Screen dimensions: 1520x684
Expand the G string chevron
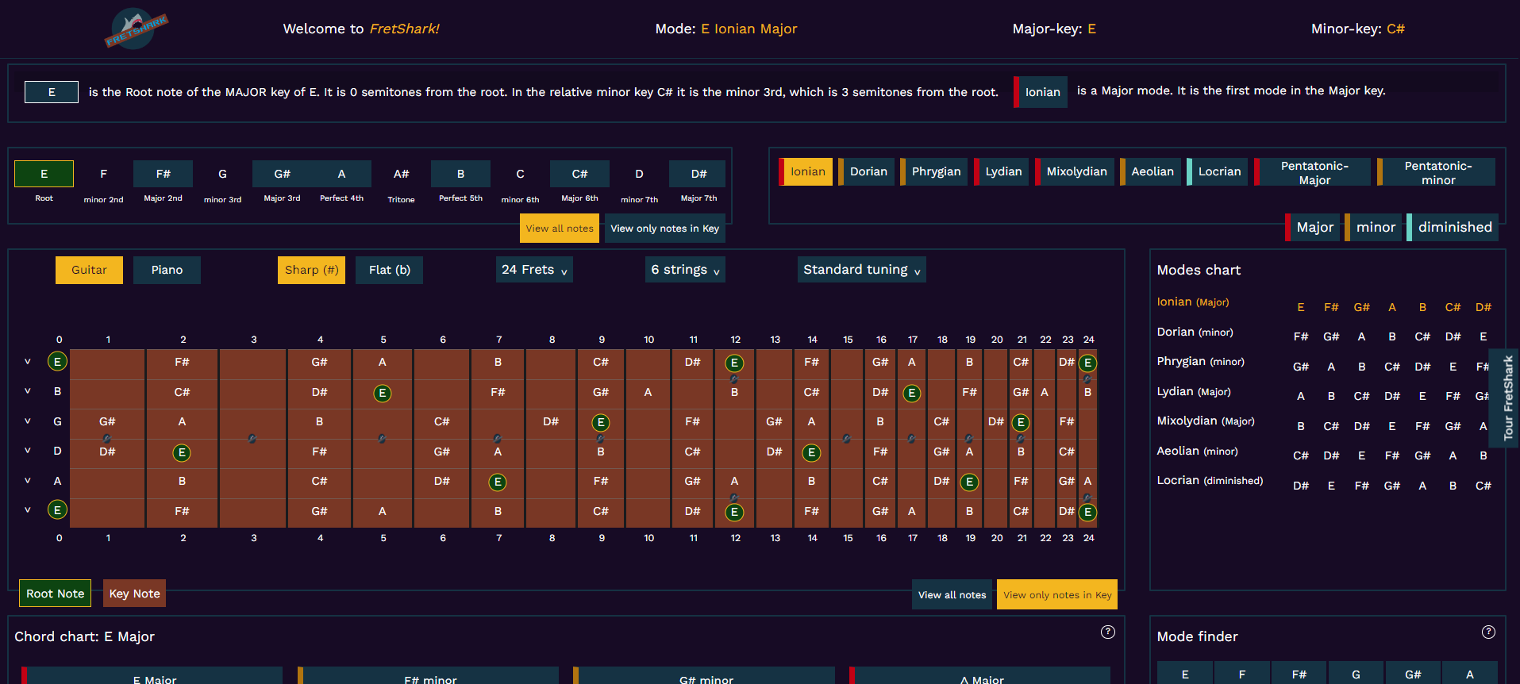(x=28, y=421)
